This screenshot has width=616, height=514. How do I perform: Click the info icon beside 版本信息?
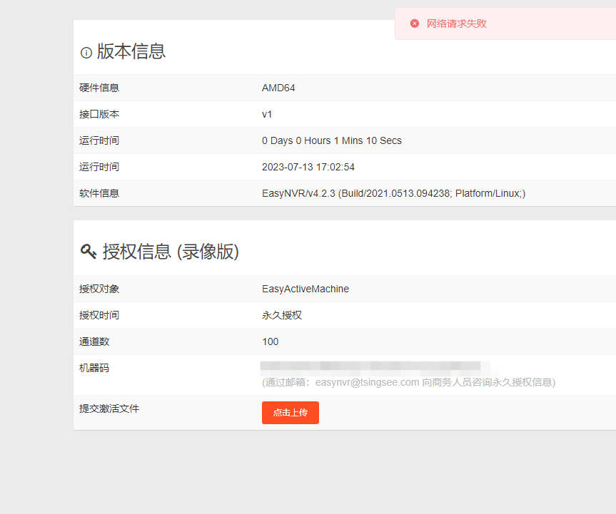point(86,53)
